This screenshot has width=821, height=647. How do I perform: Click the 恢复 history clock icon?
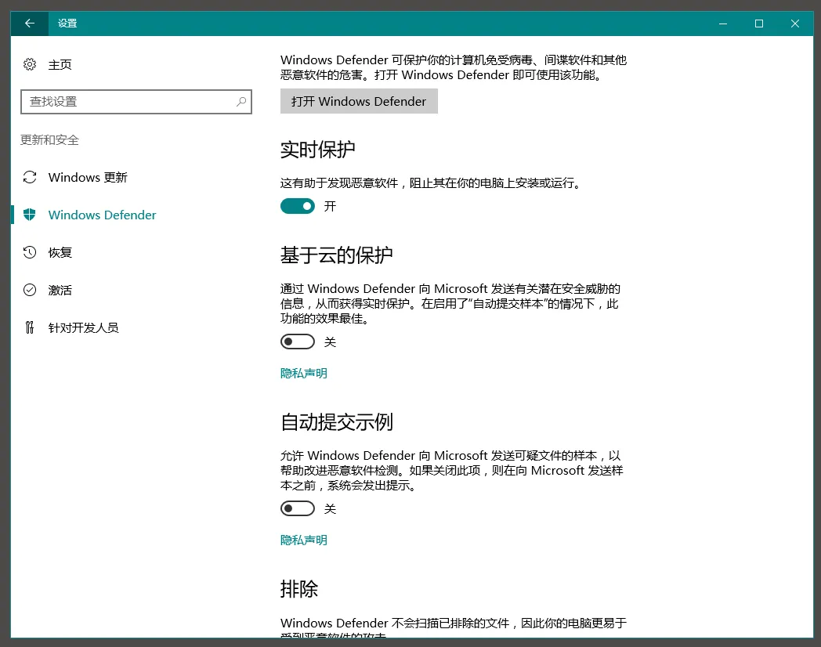(30, 252)
